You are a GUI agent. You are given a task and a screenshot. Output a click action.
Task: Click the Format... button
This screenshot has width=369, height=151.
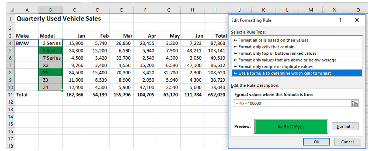(x=345, y=126)
